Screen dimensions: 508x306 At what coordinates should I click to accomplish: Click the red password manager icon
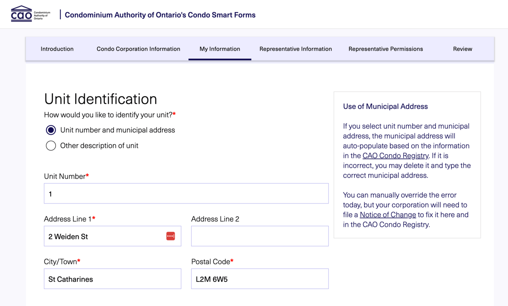click(x=170, y=236)
